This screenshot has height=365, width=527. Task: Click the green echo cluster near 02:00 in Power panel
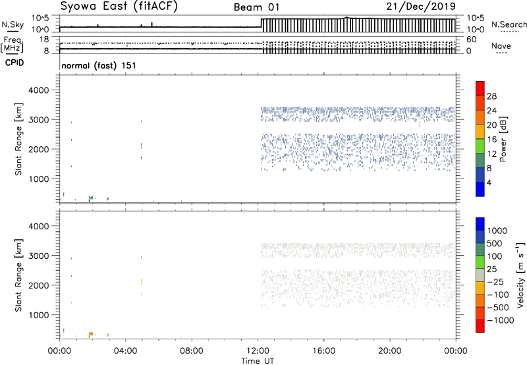click(x=91, y=198)
